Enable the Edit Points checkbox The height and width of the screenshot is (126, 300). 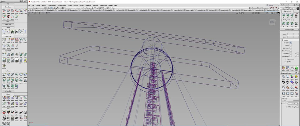click(x=290, y=48)
